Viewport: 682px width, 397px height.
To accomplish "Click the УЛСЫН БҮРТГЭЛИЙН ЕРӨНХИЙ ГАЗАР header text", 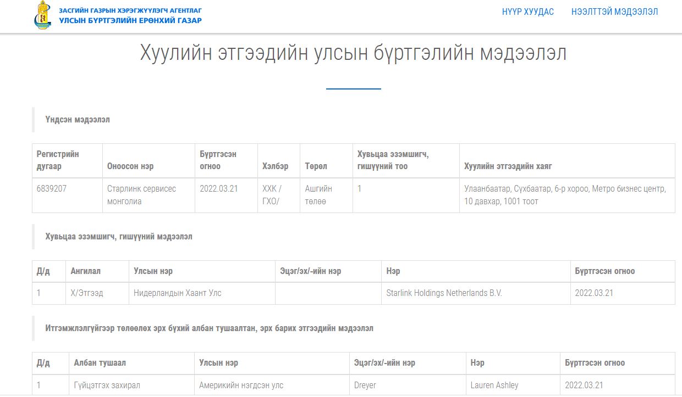I will [x=130, y=20].
